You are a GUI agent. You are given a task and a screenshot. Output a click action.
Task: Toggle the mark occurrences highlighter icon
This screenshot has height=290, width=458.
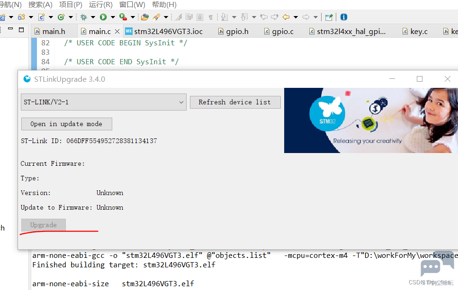(179, 17)
